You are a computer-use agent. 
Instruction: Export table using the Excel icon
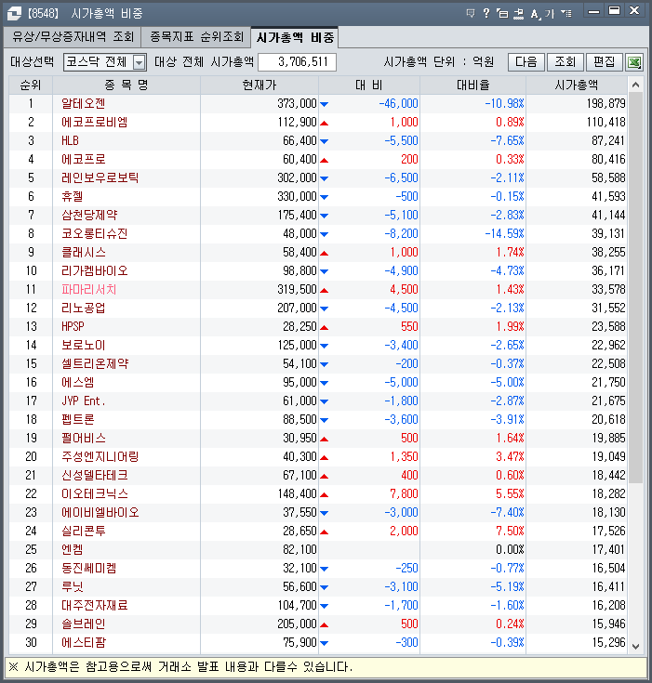(x=634, y=62)
